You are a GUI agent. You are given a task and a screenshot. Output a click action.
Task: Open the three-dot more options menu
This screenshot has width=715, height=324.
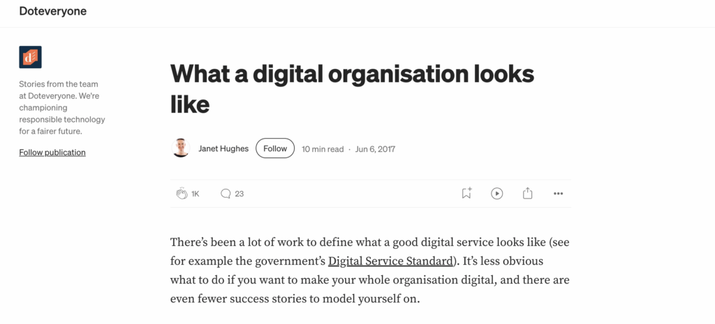(558, 194)
